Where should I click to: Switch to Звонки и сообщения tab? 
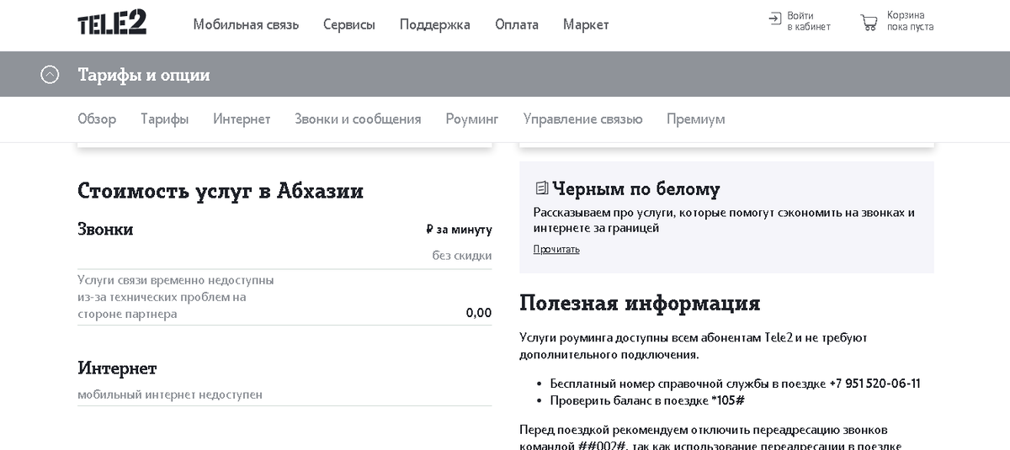pos(358,119)
